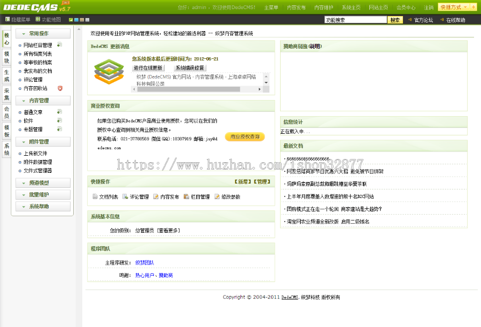Image resolution: width=481 pixels, height=327 pixels.
Task: Click the update news horizontal scrollbar
Action: 197,89
